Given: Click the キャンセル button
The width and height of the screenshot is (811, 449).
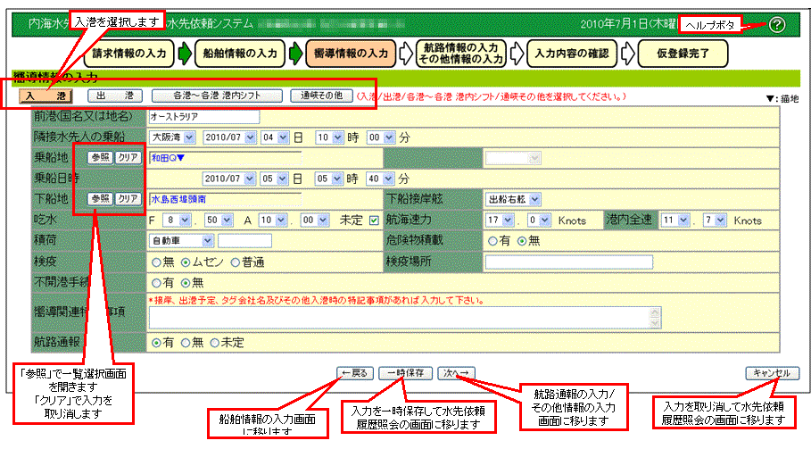Looking at the screenshot, I should click(771, 373).
